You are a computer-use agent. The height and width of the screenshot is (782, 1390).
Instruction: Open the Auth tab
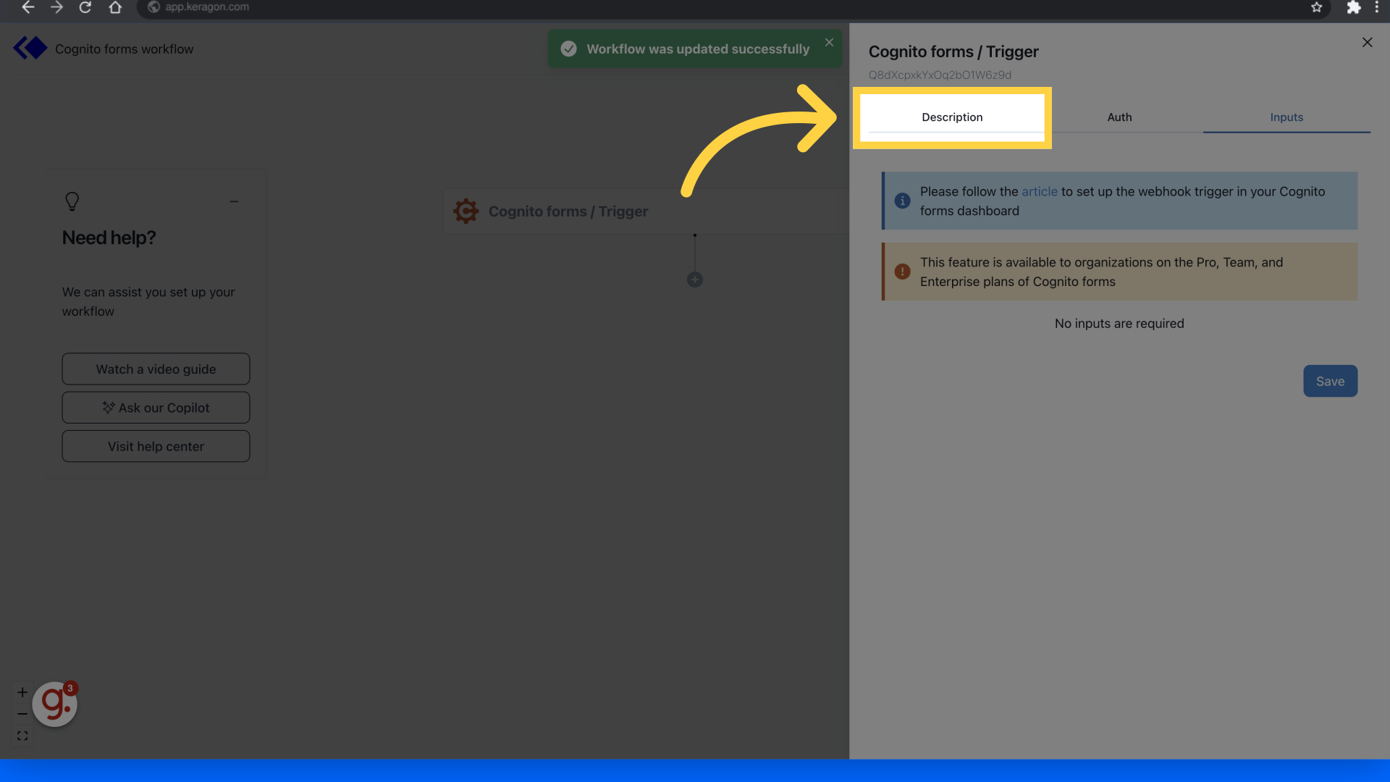pos(1119,117)
